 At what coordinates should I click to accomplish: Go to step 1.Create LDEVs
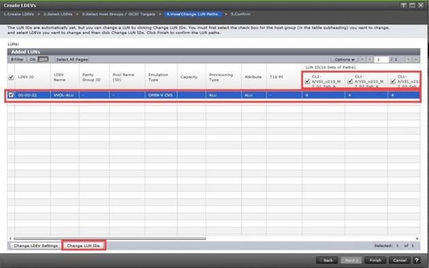[x=18, y=14]
